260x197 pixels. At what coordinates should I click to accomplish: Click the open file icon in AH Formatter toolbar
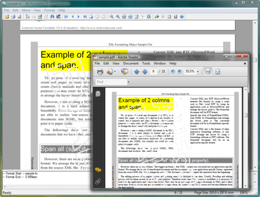(7, 17)
